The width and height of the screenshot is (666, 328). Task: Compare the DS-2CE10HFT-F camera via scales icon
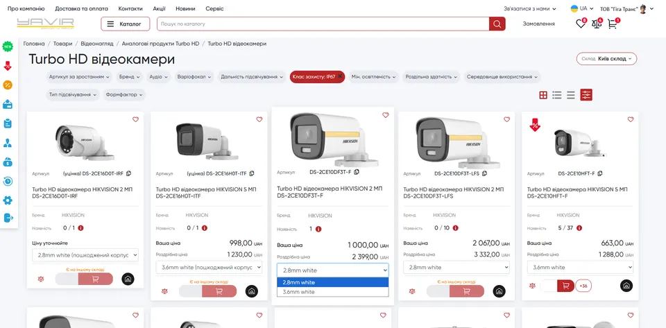coord(532,286)
